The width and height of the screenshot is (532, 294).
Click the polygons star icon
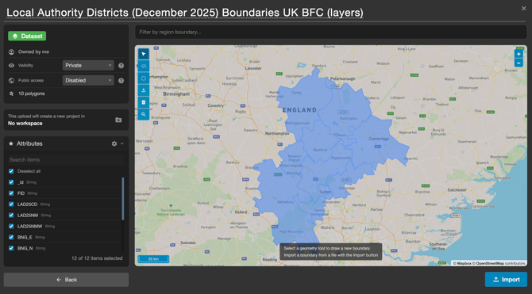coord(11,94)
